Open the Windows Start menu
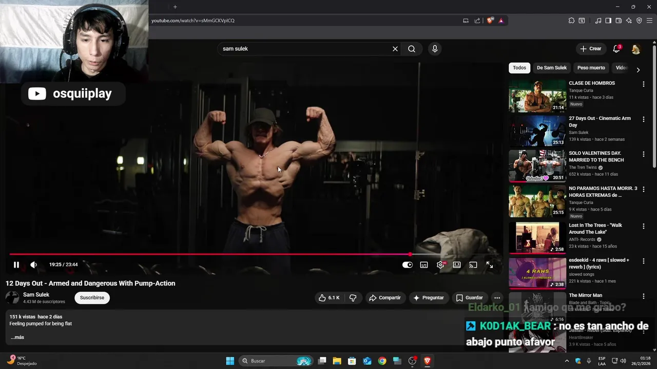This screenshot has width=657, height=369. tap(230, 361)
